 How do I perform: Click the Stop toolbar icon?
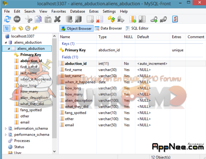click(x=17, y=19)
